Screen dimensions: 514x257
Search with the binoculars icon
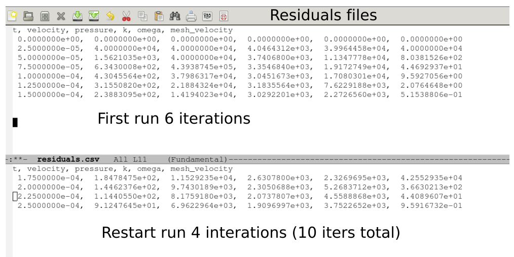coord(175,16)
